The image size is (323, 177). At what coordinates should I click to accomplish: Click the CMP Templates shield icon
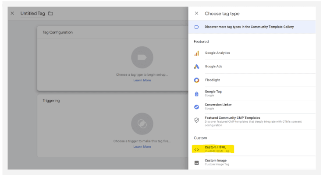click(197, 120)
